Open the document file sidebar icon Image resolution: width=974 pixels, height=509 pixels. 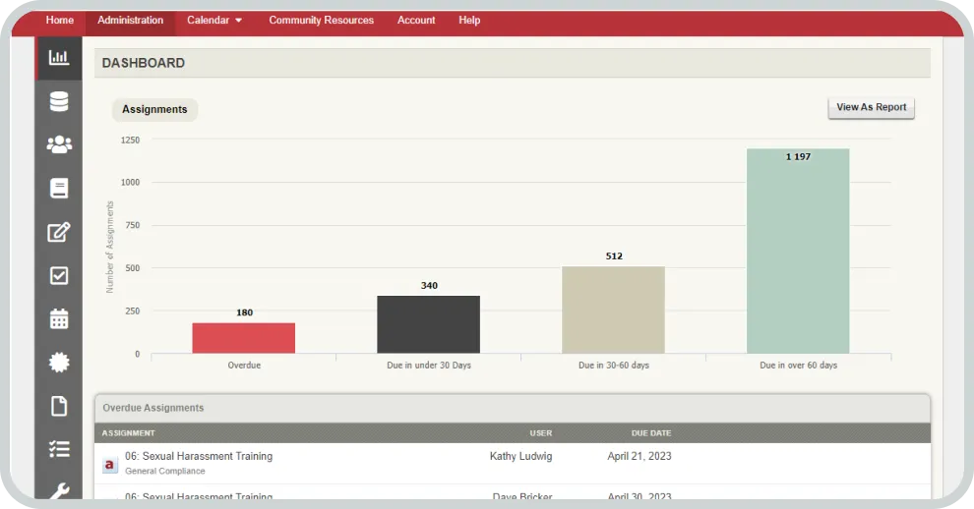[59, 406]
